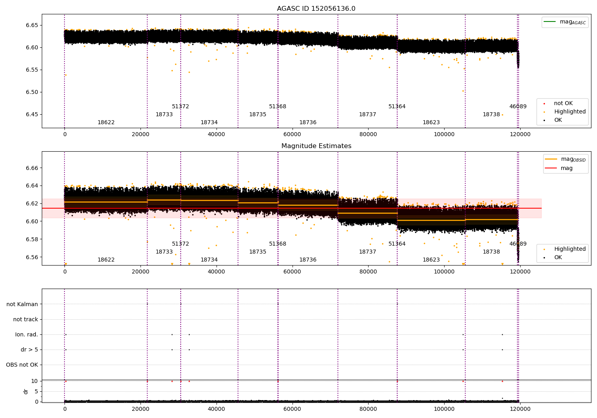Click the 'OBS not OK' axis label

point(22,365)
